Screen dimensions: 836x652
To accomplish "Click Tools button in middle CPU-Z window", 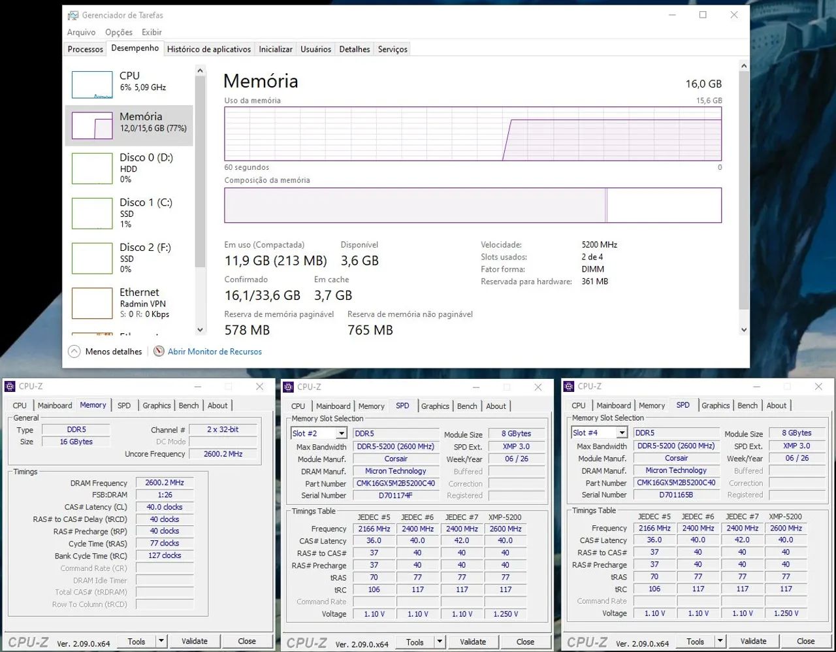I will 415,642.
